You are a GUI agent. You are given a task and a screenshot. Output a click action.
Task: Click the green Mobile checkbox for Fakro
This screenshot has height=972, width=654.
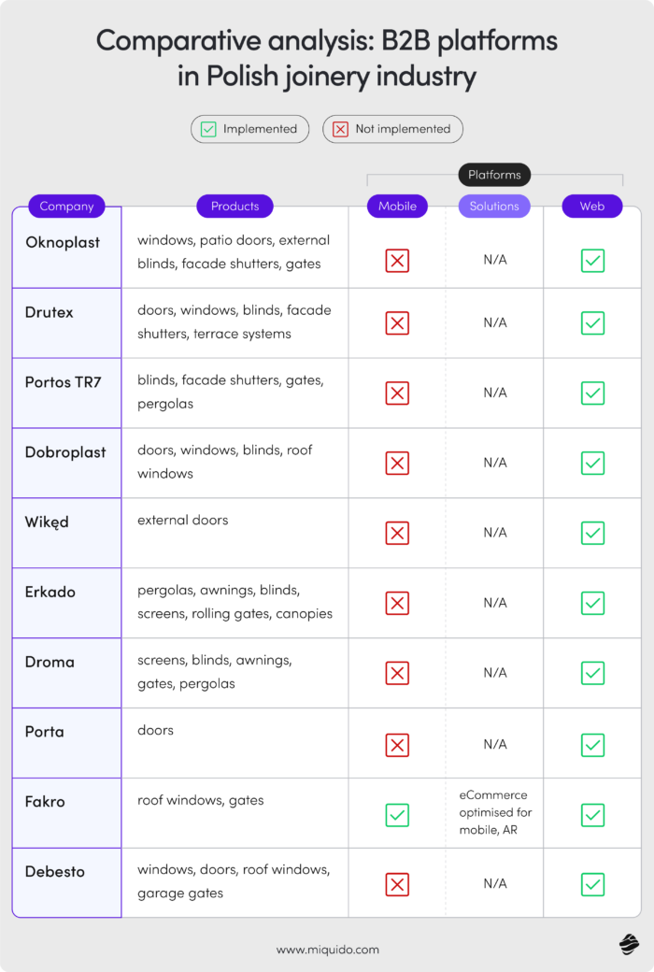pos(397,815)
